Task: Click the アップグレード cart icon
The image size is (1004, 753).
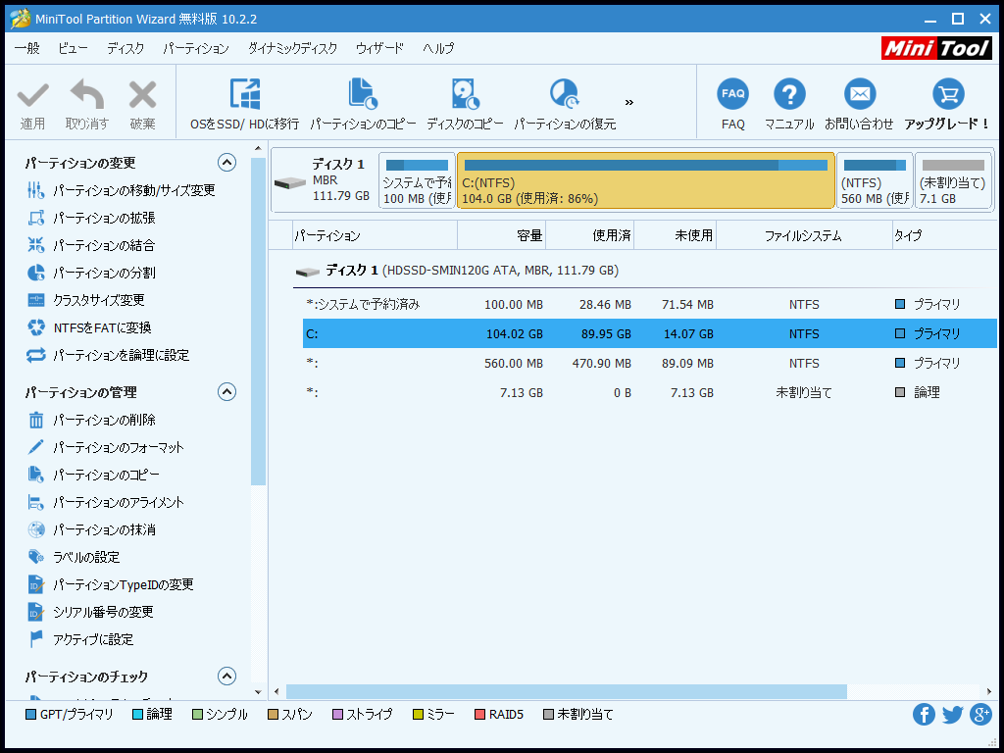Action: click(948, 95)
